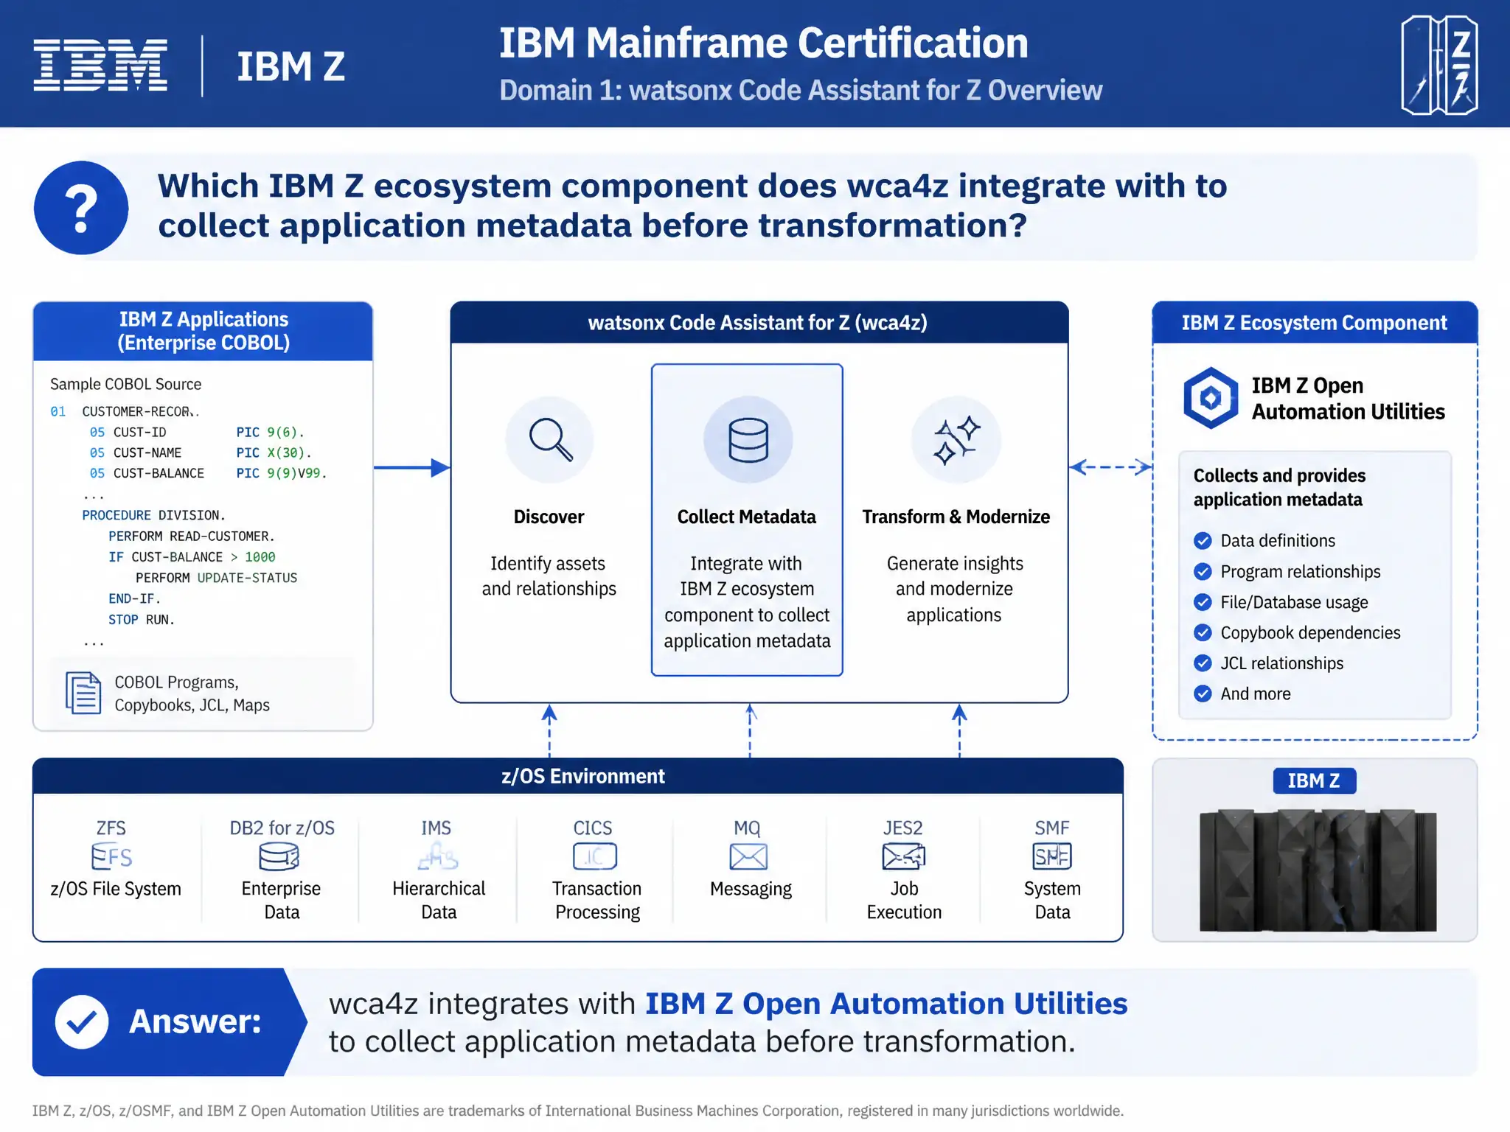Select the IBM Z Ecosystem Component header
Screen dimensions: 1510x1132
pyautogui.click(x=1315, y=323)
